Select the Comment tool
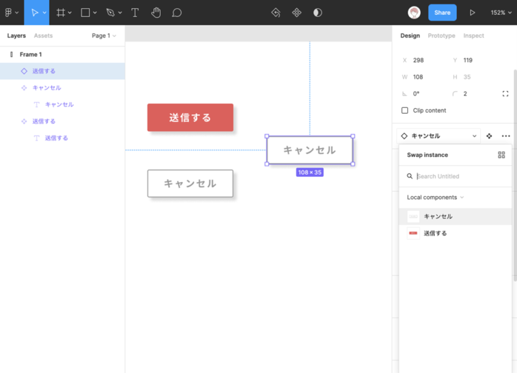The height and width of the screenshot is (373, 517). point(176,12)
